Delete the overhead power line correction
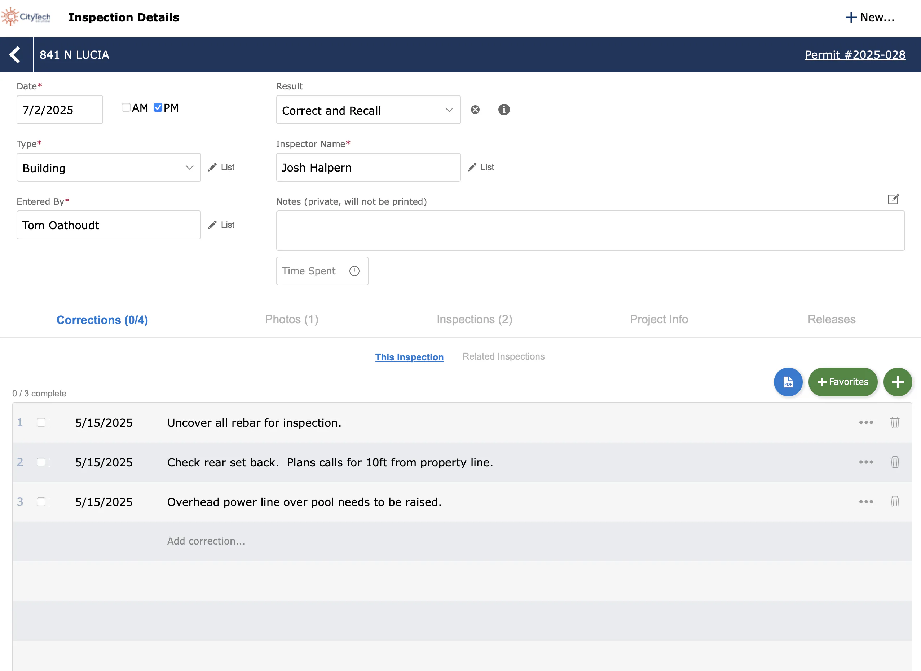This screenshot has height=671, width=921. [x=895, y=502]
